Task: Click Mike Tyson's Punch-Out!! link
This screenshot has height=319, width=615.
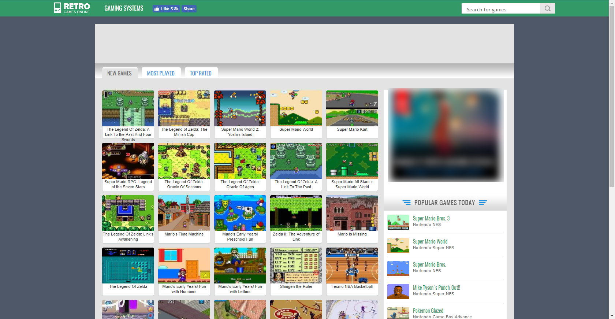Action: (436, 288)
